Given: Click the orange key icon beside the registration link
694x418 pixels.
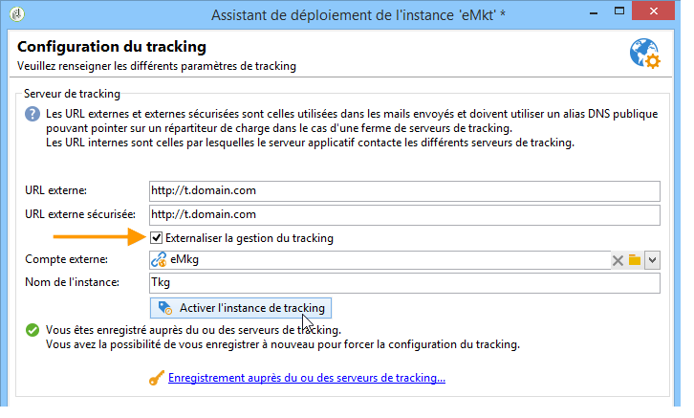Looking at the screenshot, I should (157, 378).
